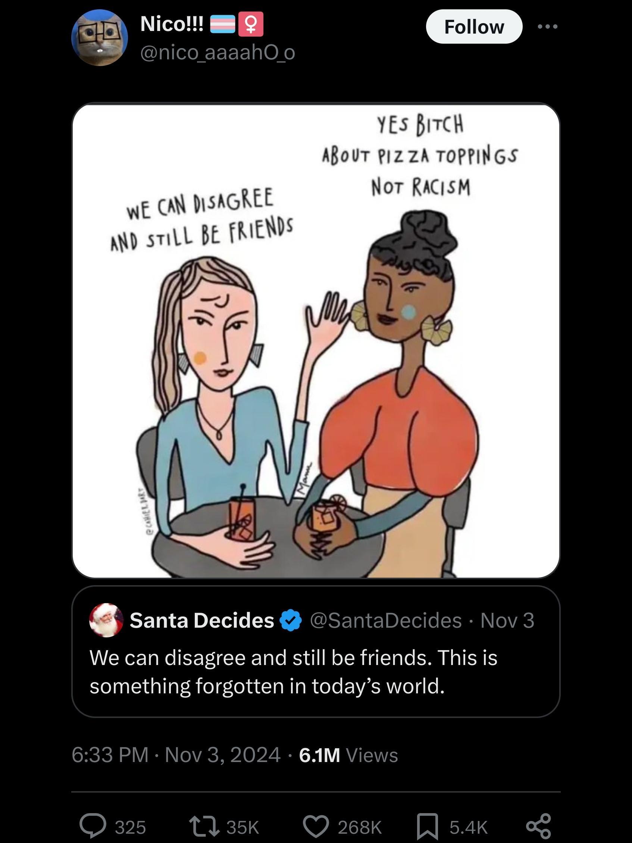
Task: Bookmark this post
Action: click(x=428, y=827)
